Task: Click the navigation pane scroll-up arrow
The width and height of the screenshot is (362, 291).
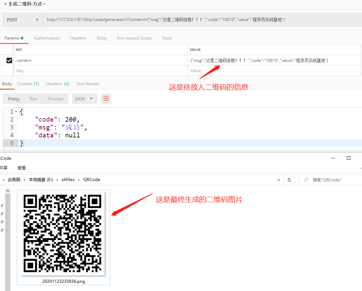Action: [x=8, y=191]
